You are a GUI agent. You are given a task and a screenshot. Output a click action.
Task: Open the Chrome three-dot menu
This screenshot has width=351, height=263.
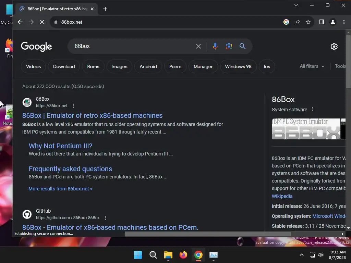[344, 22]
